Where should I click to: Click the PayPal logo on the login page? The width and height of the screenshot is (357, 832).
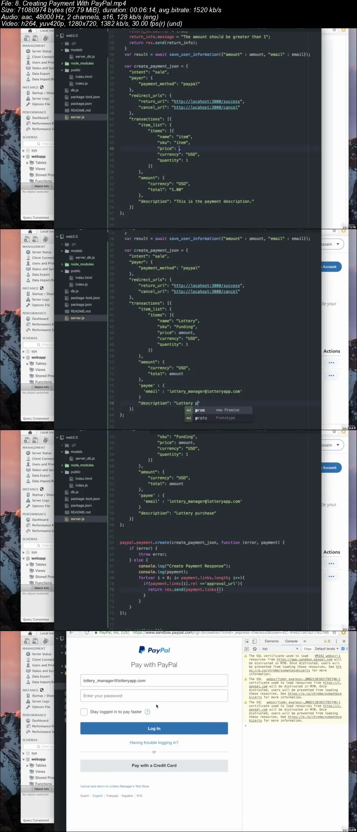tap(154, 650)
